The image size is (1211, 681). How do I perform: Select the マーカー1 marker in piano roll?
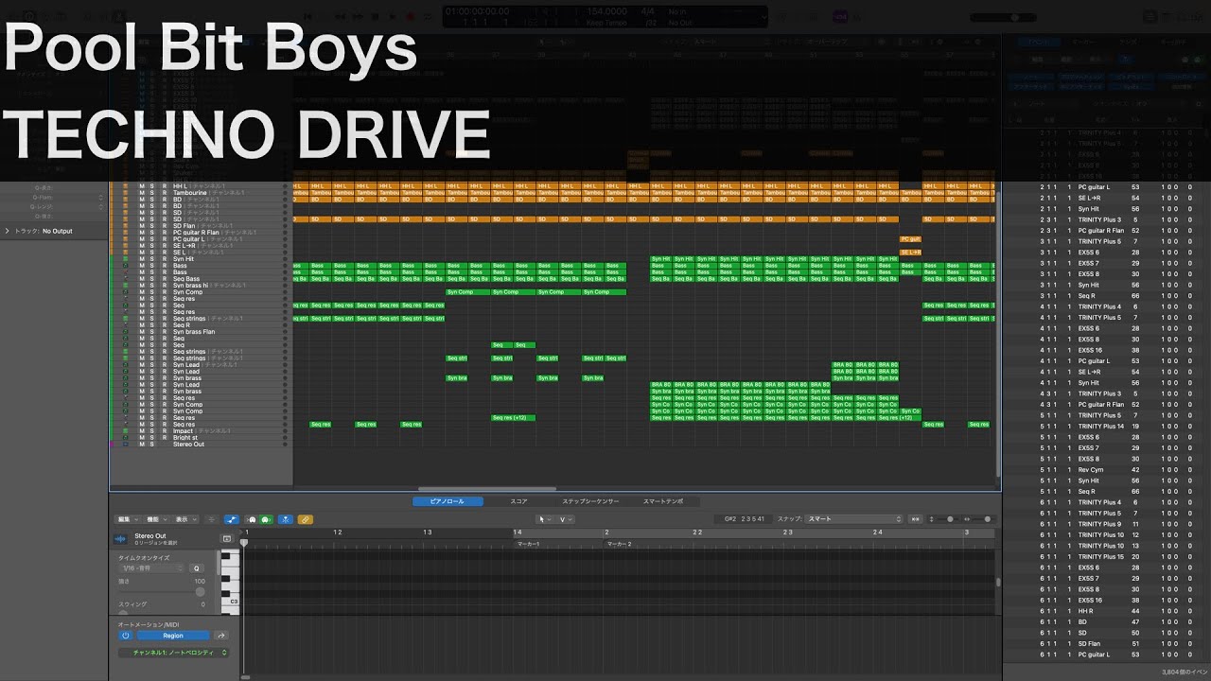(x=528, y=545)
